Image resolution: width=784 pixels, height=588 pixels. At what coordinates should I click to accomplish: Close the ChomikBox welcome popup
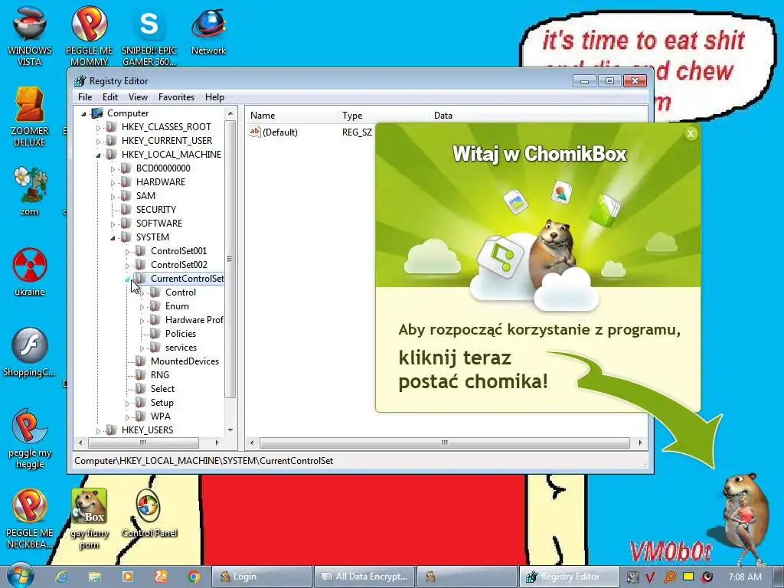coord(691,133)
